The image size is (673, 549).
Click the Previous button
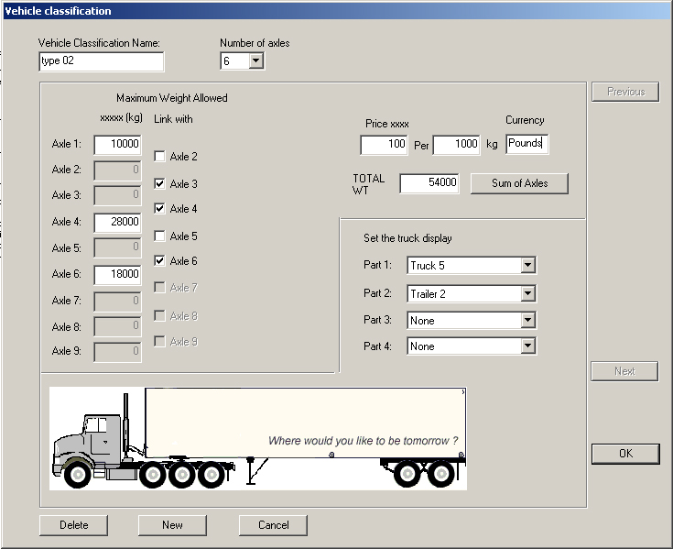625,92
